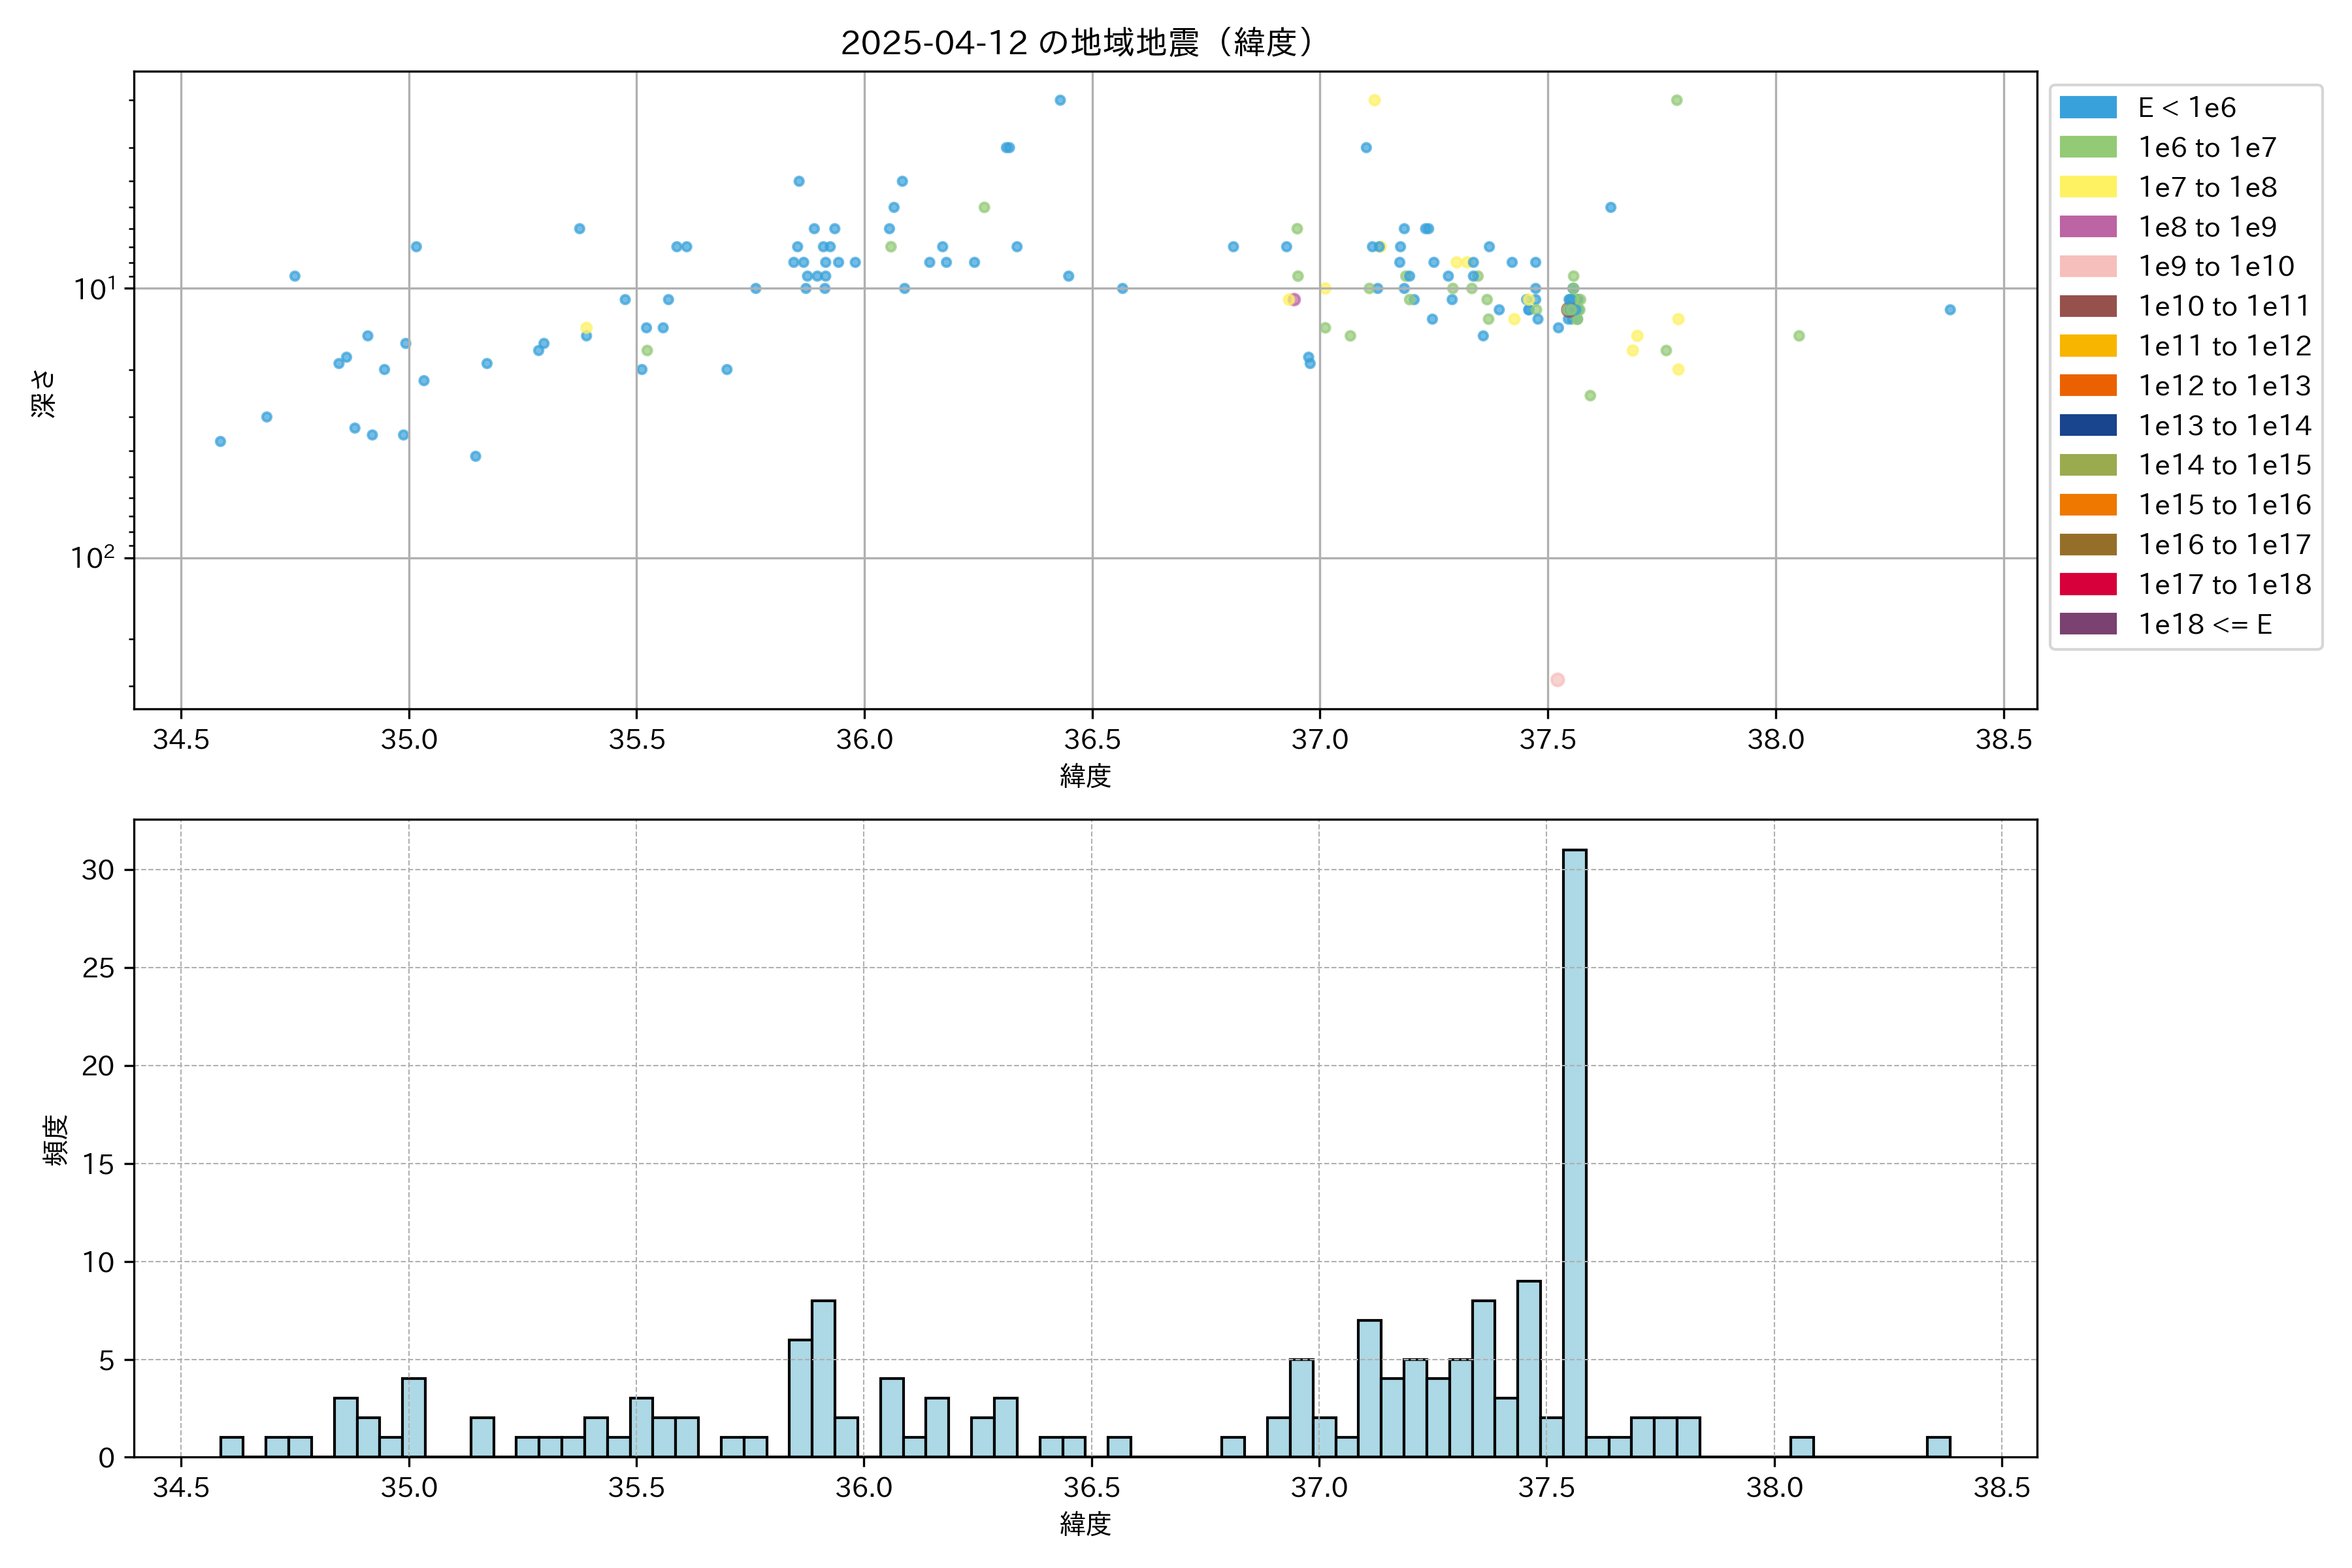Click the tallest histogram bar near 37.5
Image resolution: width=2352 pixels, height=1568 pixels.
[x=1574, y=1150]
